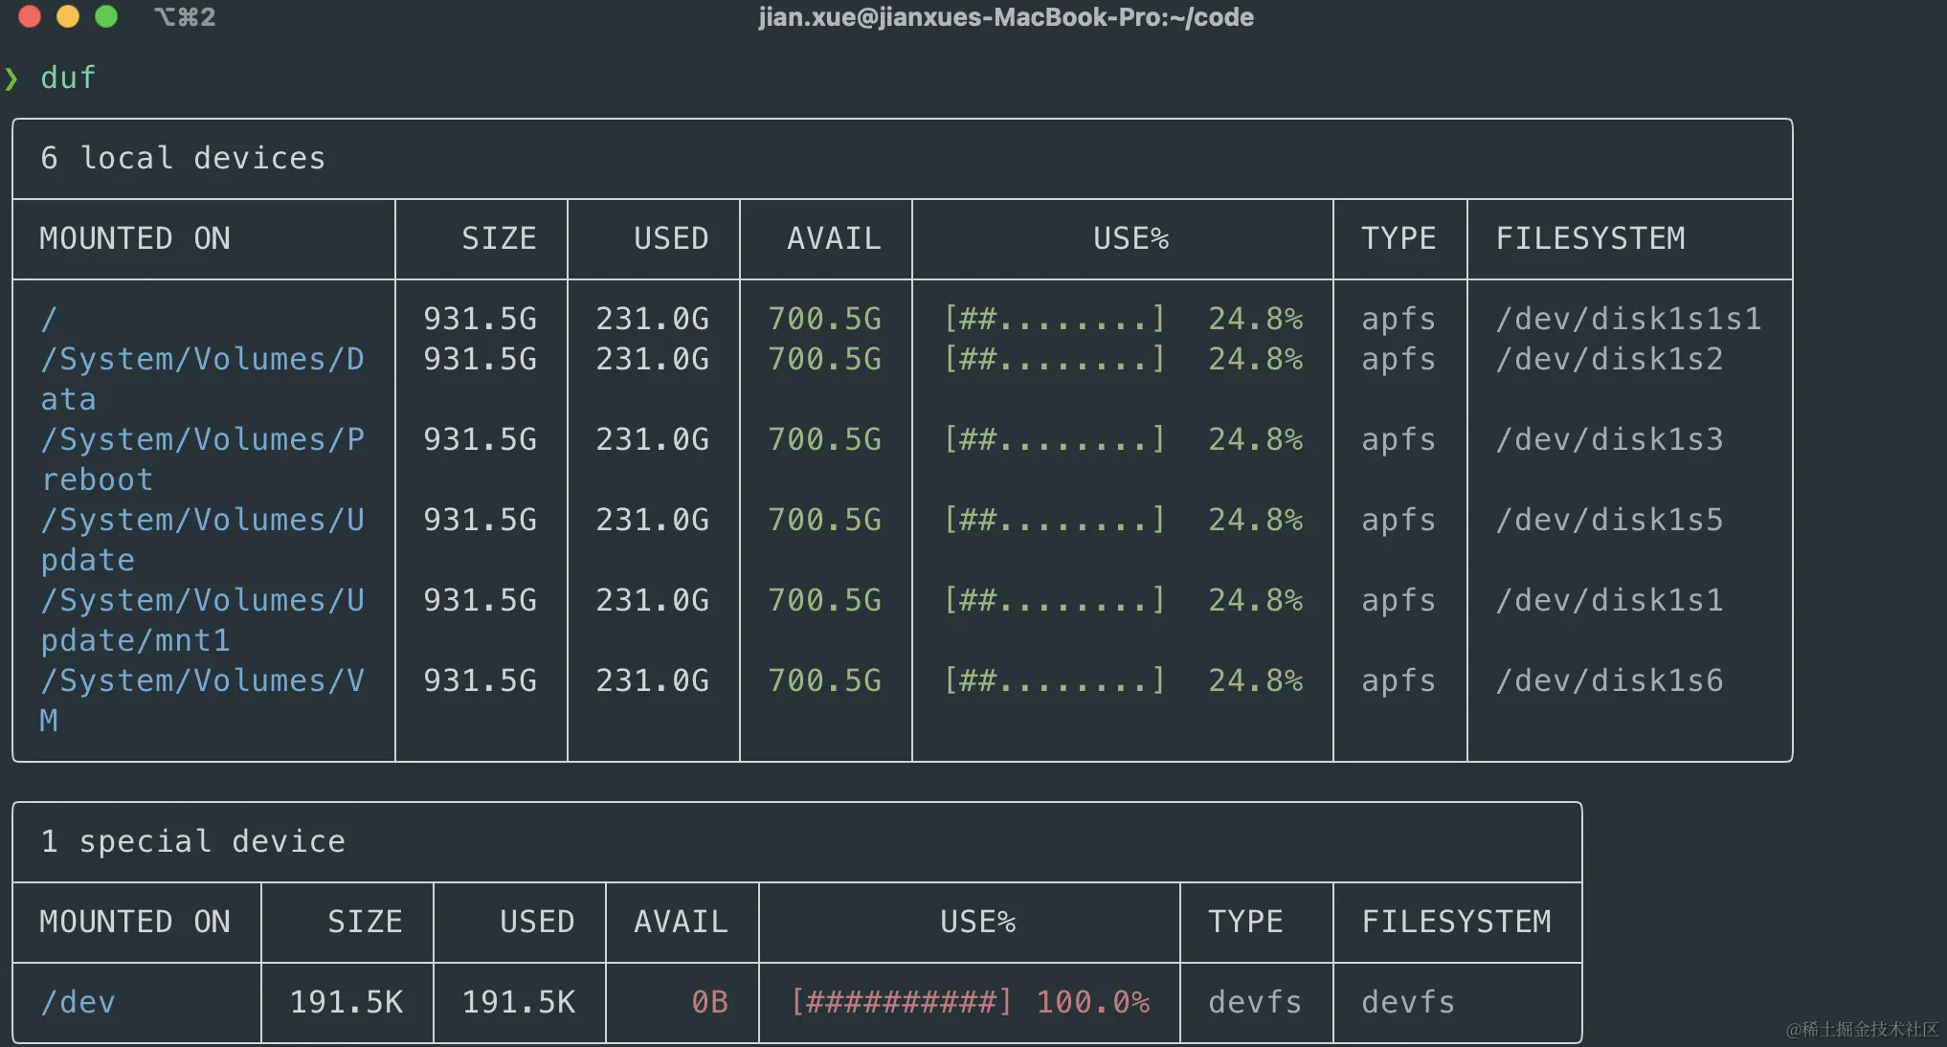Click the first 24.8% usage bar
Viewport: 1947px width, 1047px height.
(1054, 319)
